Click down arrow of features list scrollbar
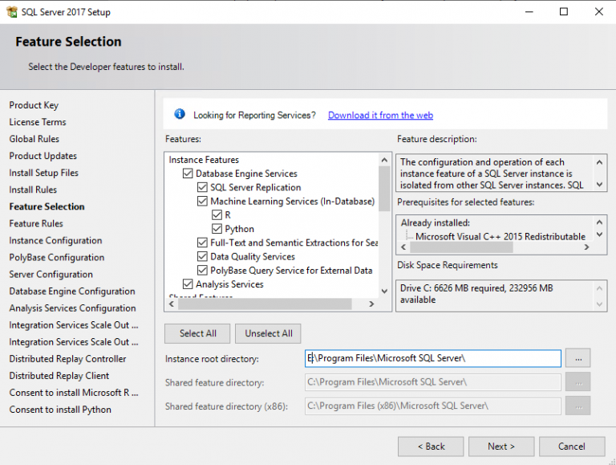 pyautogui.click(x=384, y=291)
